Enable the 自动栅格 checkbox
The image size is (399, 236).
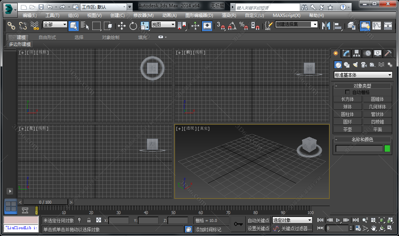click(x=347, y=92)
